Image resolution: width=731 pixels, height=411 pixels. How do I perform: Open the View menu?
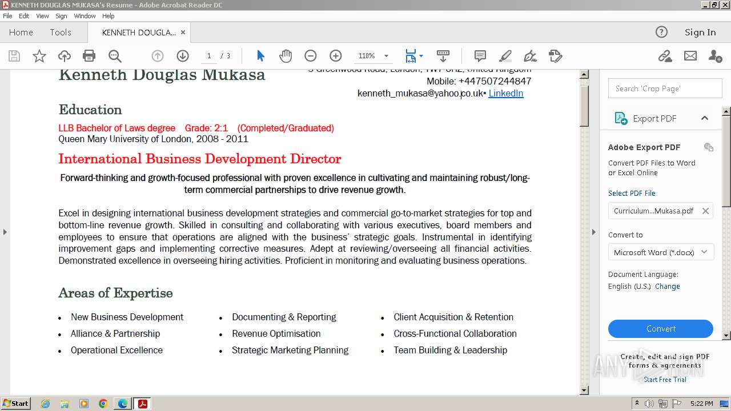(x=42, y=16)
